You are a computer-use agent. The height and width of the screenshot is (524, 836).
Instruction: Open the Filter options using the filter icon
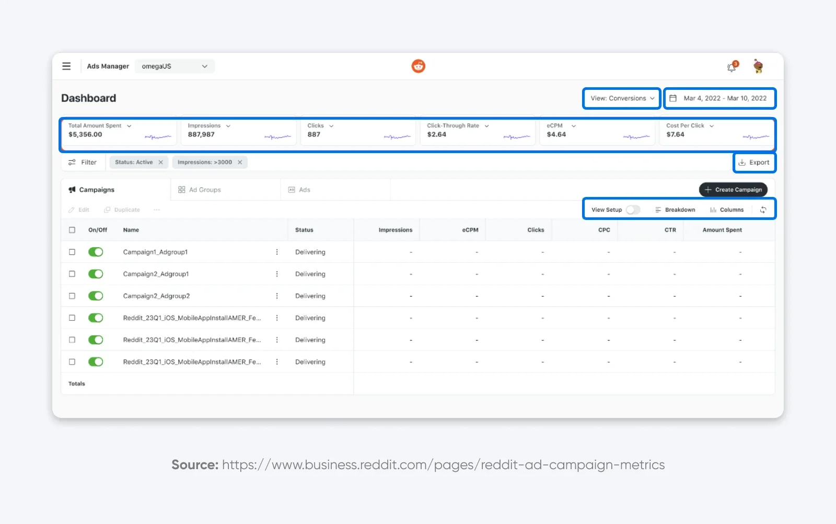(72, 162)
